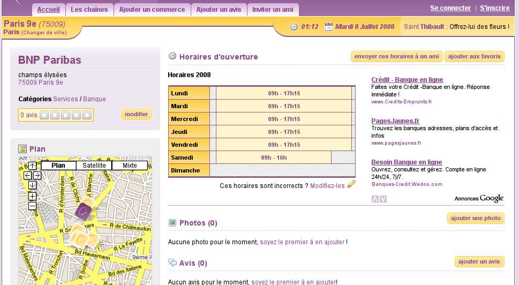Image resolution: width=519 pixels, height=285 pixels.
Task: Switch map to Plan view
Action: (x=58, y=166)
